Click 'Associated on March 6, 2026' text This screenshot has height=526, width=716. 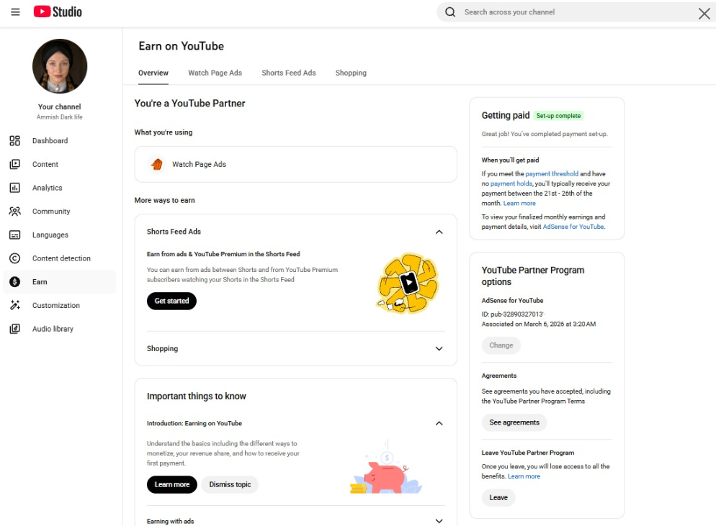point(539,325)
